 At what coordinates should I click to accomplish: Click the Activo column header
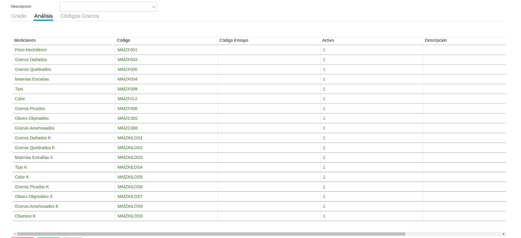[328, 40]
